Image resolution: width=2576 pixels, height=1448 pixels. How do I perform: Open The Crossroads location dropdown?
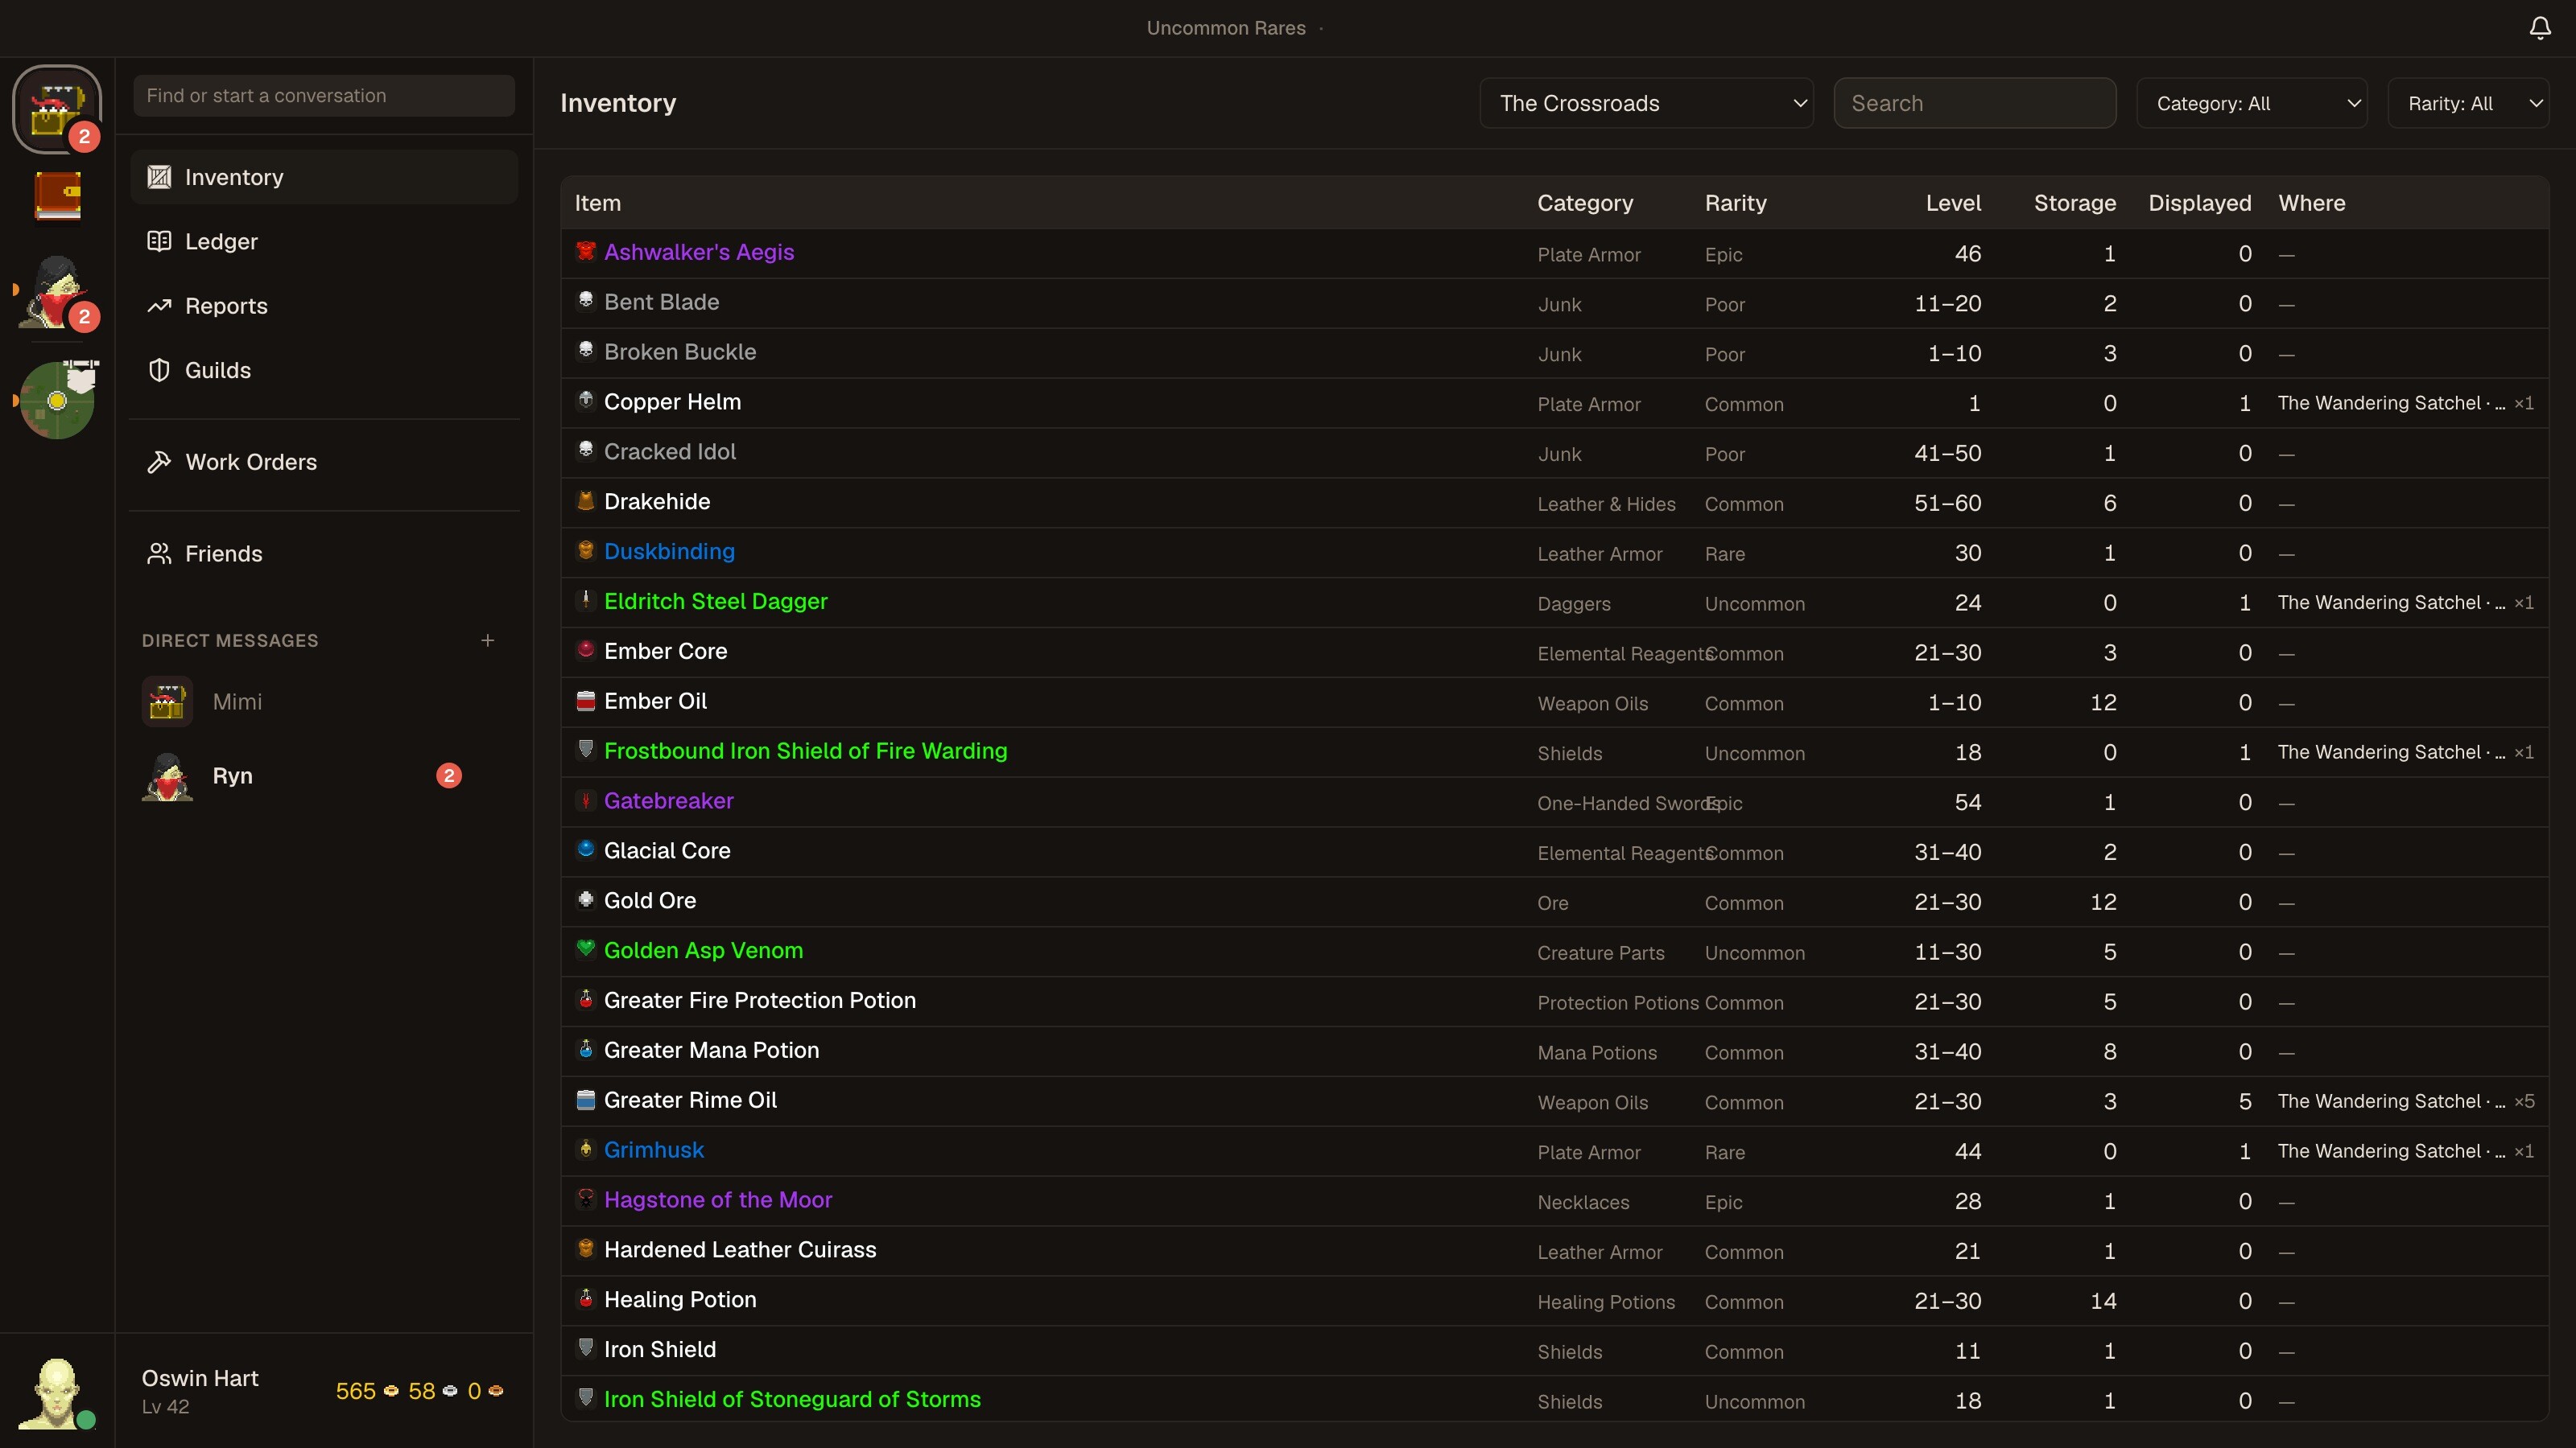(1646, 103)
